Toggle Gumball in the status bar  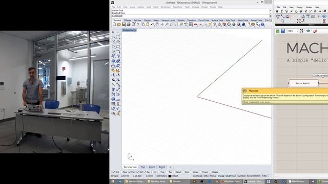point(241,176)
